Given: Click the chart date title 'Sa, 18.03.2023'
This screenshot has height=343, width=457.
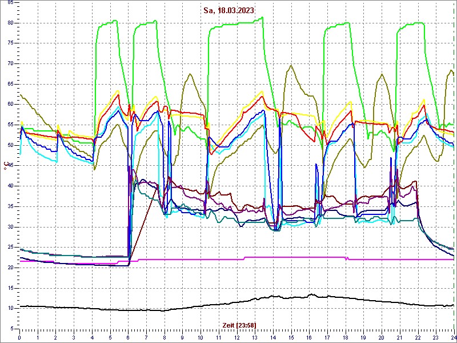Looking at the screenshot, I should coord(229,11).
